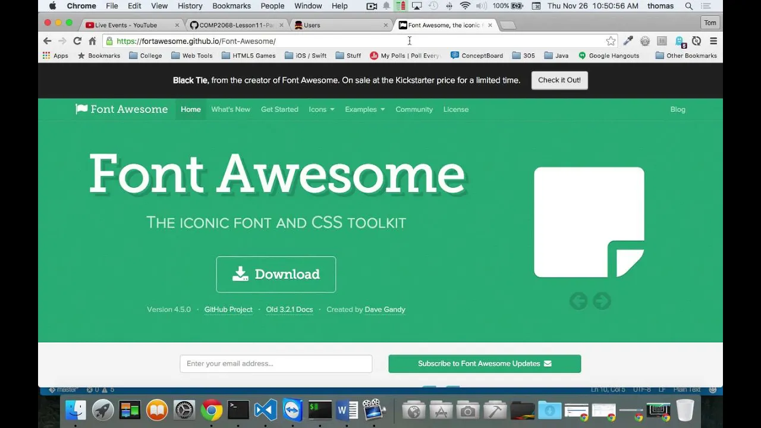Viewport: 761px width, 428px height.
Task: Open System Preferences gear in dock
Action: [x=184, y=410]
